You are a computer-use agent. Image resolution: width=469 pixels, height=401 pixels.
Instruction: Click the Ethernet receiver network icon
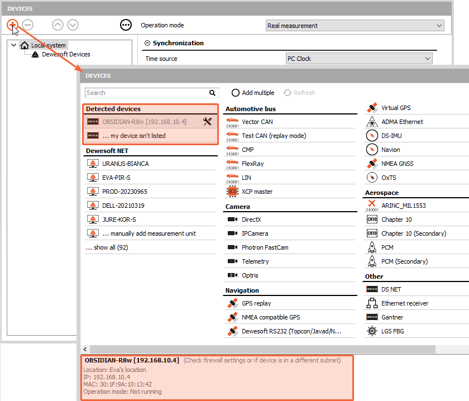tap(372, 303)
